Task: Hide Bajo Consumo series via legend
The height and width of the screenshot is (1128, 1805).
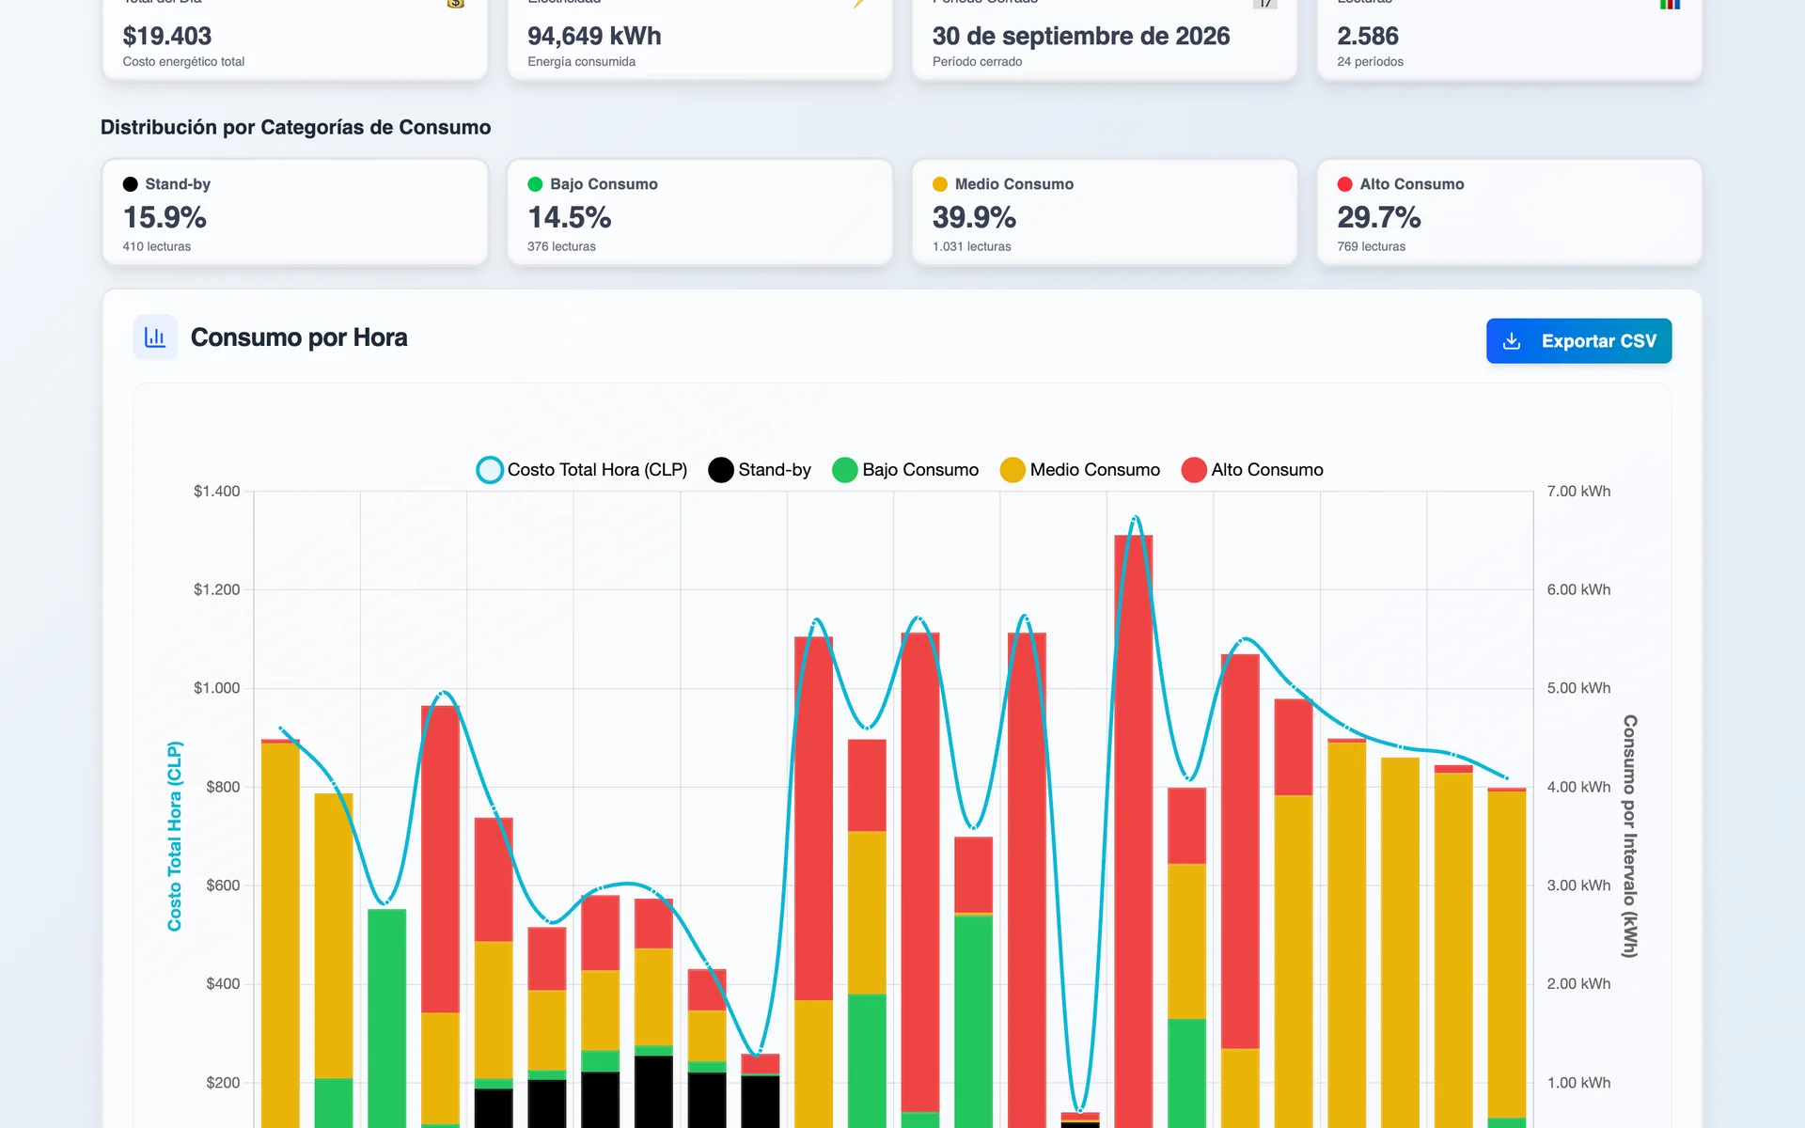Action: point(905,470)
